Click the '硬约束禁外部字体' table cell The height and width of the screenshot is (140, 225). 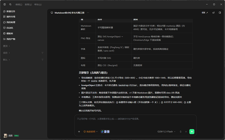162,49
